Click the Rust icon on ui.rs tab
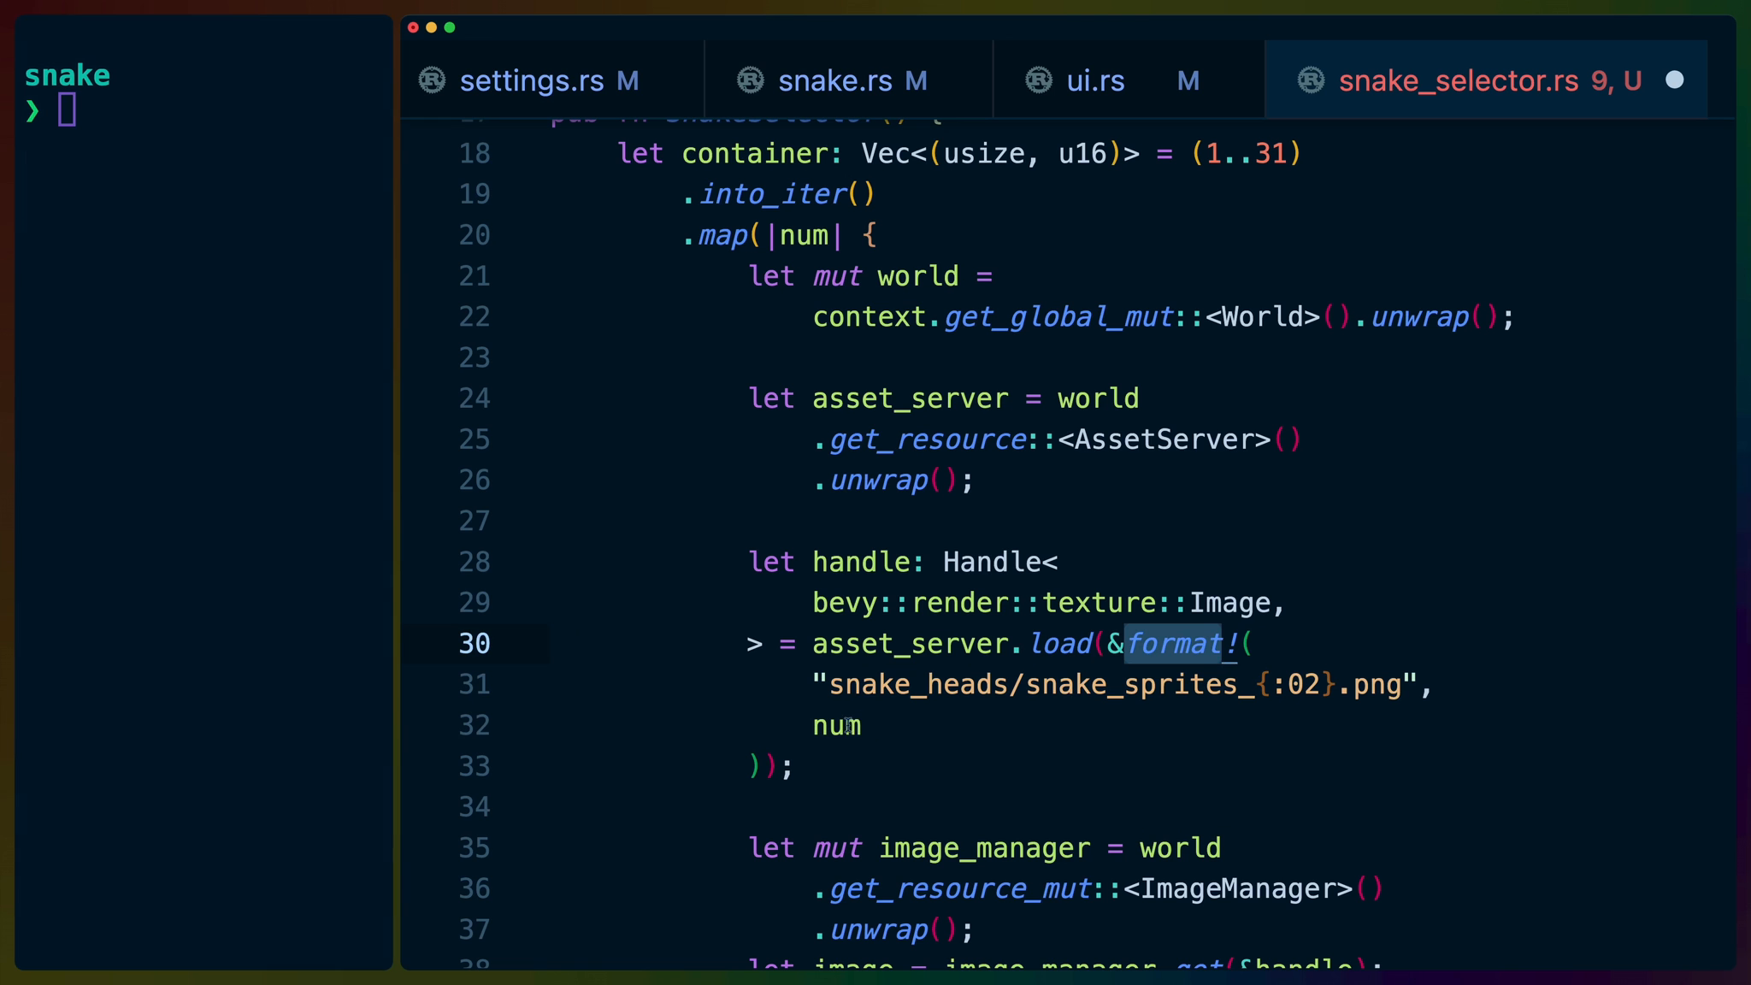Viewport: 1751px width, 985px height. coord(1039,80)
